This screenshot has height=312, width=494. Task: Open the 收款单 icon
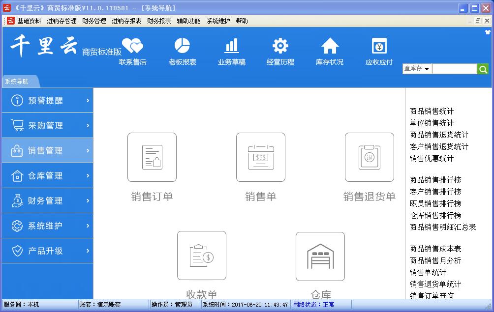[x=202, y=255]
